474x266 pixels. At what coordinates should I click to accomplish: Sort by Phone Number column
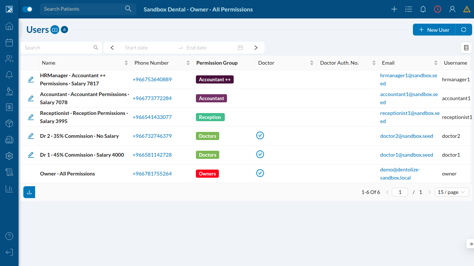tap(188, 63)
